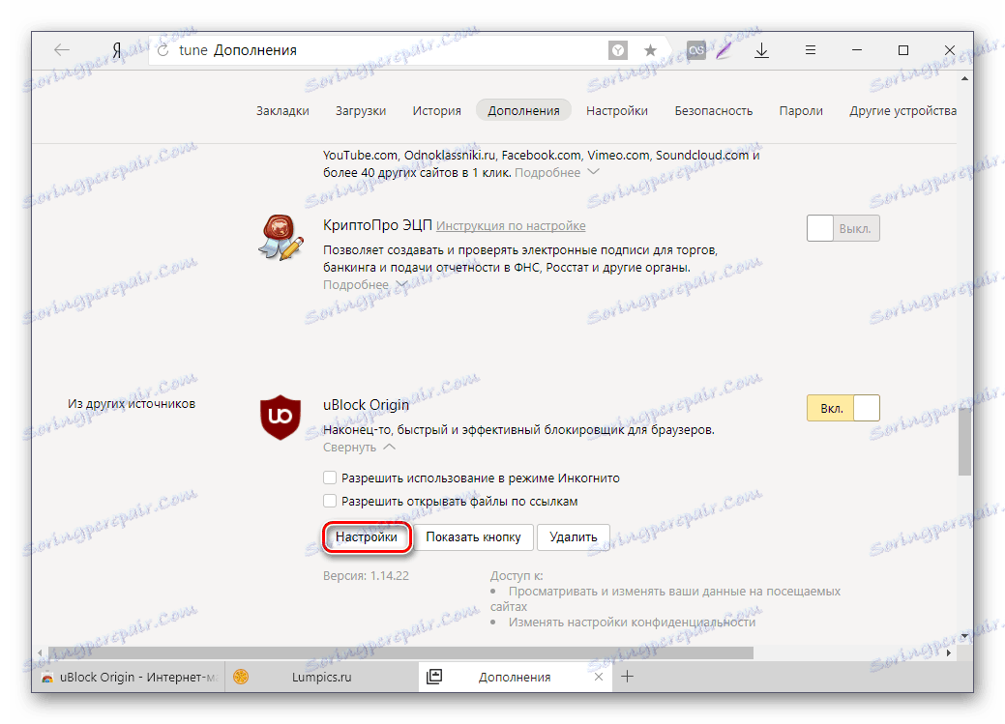Screen dimensions: 1005x724
Task: Click the scroll left arrow
Action: (40, 652)
